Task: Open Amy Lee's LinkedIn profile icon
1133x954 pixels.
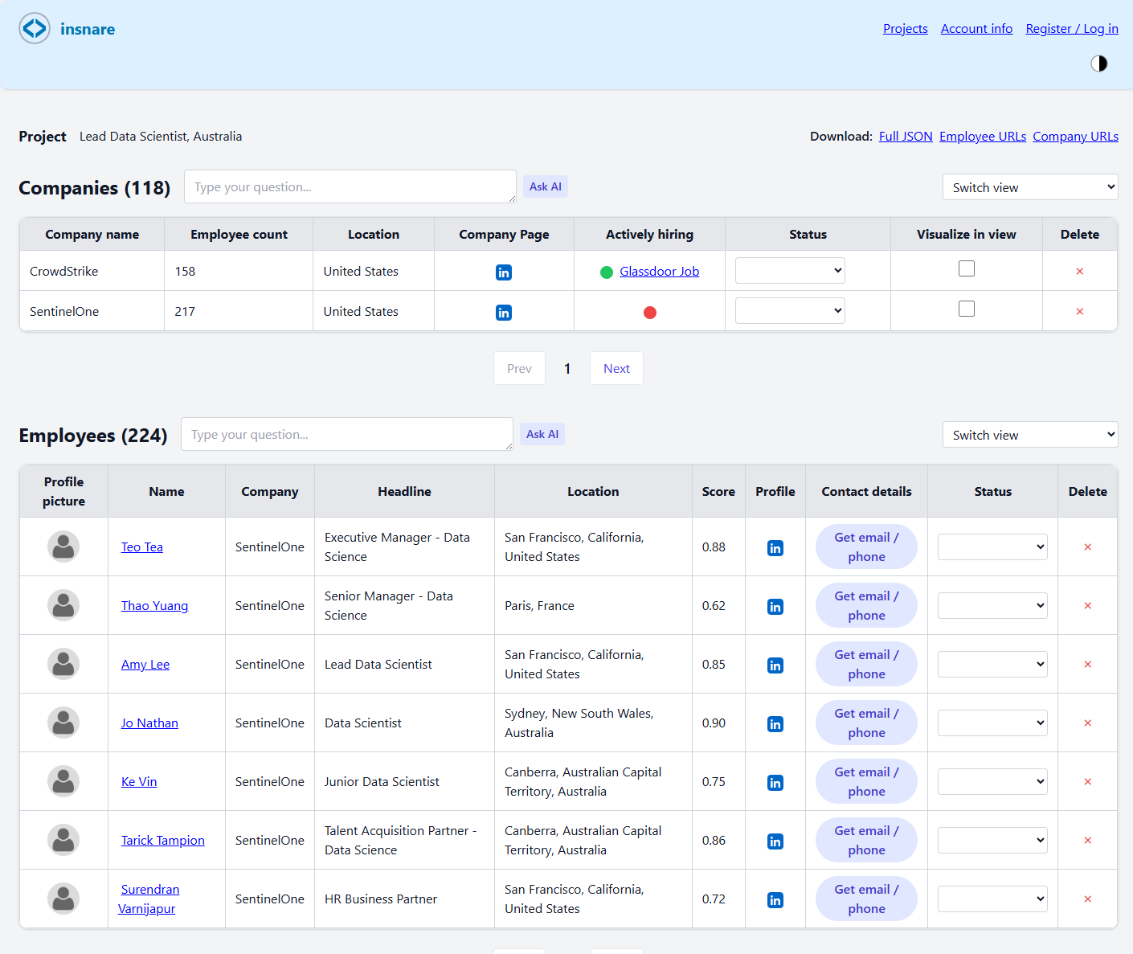Action: point(775,665)
